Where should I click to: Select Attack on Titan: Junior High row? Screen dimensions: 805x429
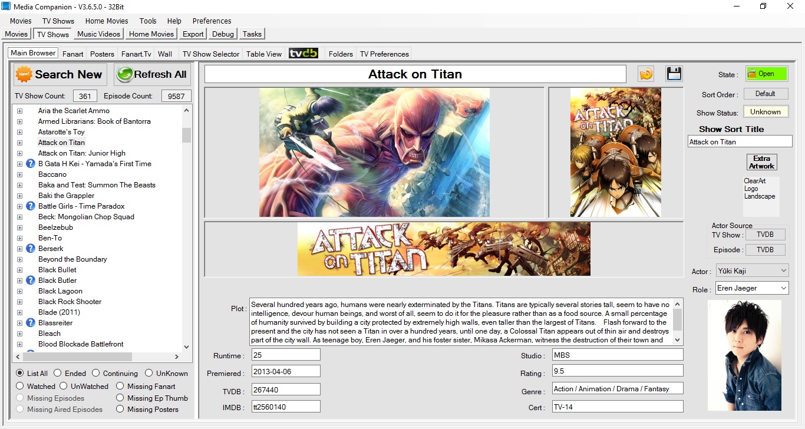pyautogui.click(x=82, y=153)
